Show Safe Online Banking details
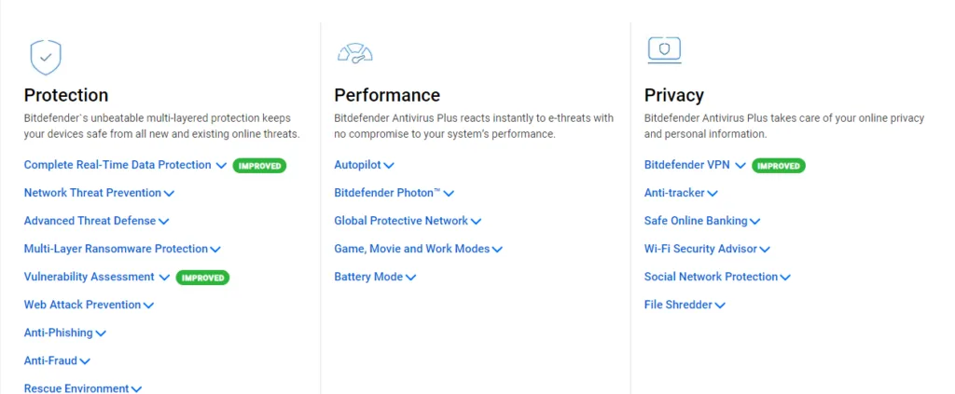Image resolution: width=955 pixels, height=394 pixels. click(702, 221)
